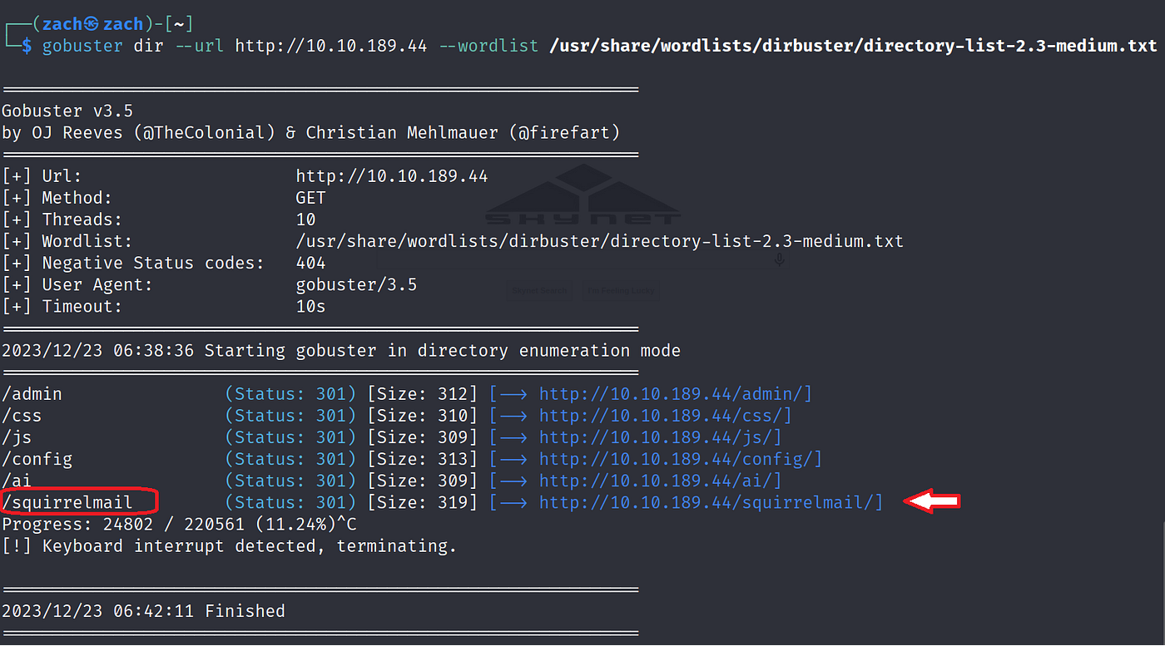1165x646 pixels.
Task: Click the (Status: 301) of the /css row
Action: point(290,416)
